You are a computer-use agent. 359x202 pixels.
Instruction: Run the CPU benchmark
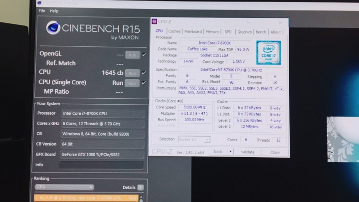coord(132,73)
